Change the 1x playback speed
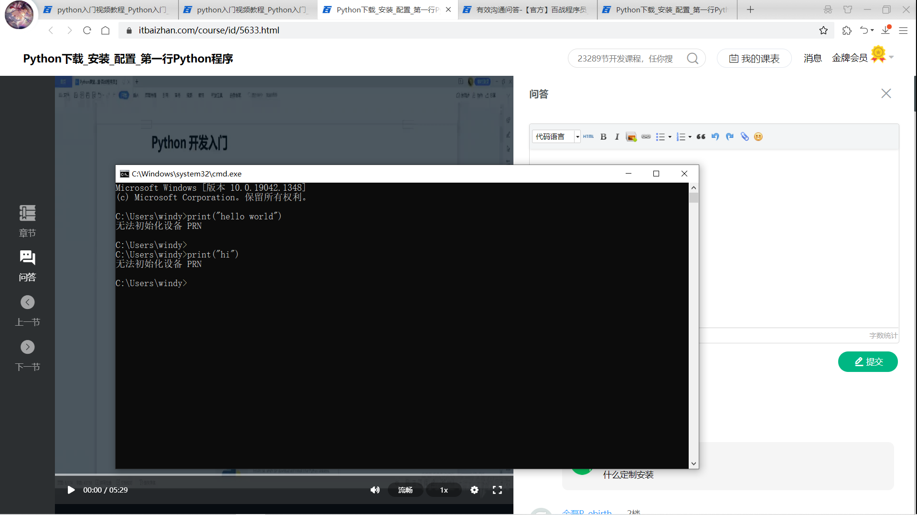917x515 pixels. pyautogui.click(x=444, y=490)
